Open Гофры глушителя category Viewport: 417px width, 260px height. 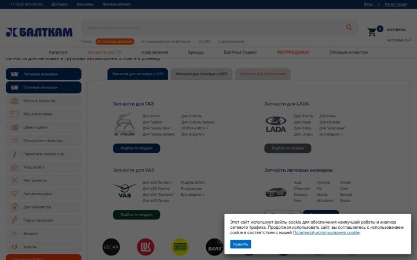[43, 220]
